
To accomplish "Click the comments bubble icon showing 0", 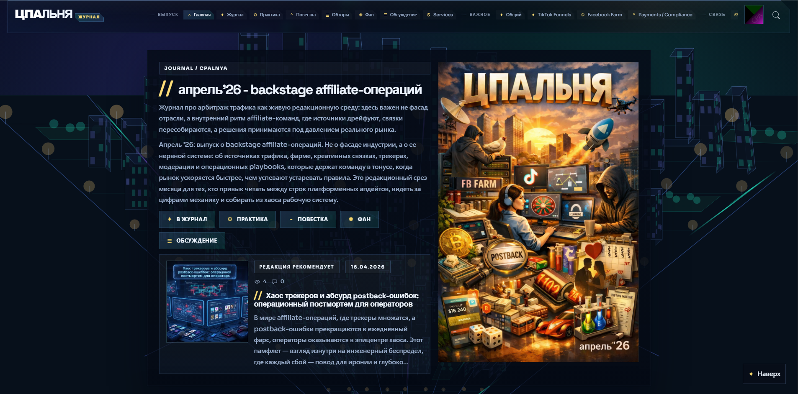I will pos(275,281).
